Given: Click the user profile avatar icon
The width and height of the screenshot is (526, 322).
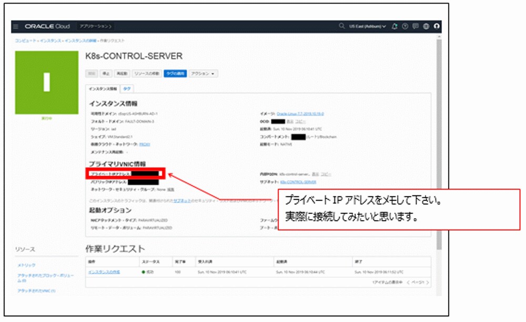Looking at the screenshot, I should point(437,25).
